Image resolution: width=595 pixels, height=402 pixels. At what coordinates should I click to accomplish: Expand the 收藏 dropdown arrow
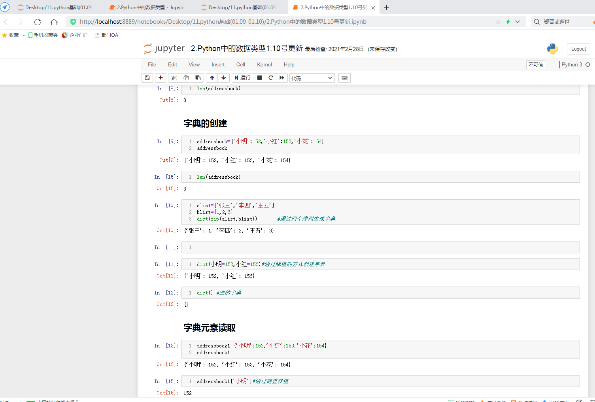coord(24,35)
